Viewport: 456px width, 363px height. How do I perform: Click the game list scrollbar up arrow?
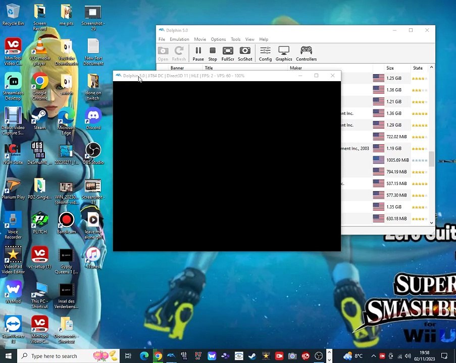432,68
